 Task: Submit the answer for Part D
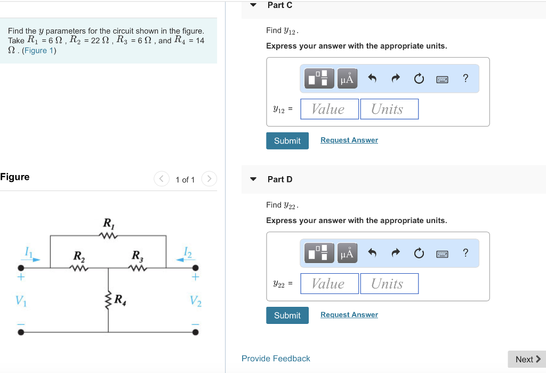pos(287,315)
